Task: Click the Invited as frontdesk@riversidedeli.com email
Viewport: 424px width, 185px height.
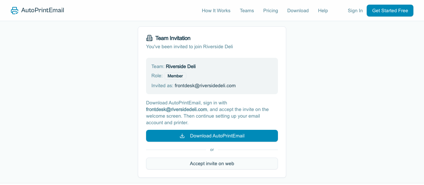Action: coord(205,86)
